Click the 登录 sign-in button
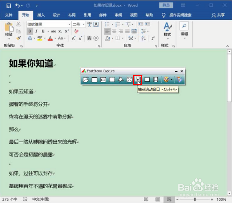Image resolution: width=232 pixels, height=203 pixels. [x=166, y=5]
